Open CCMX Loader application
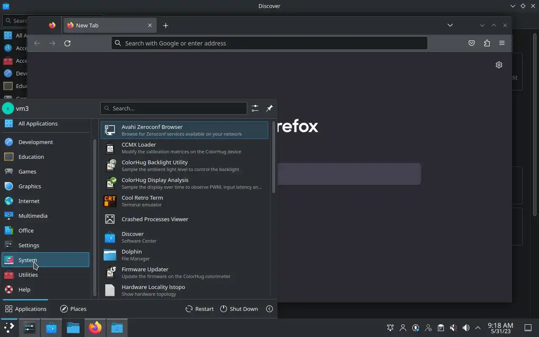 tap(184, 148)
